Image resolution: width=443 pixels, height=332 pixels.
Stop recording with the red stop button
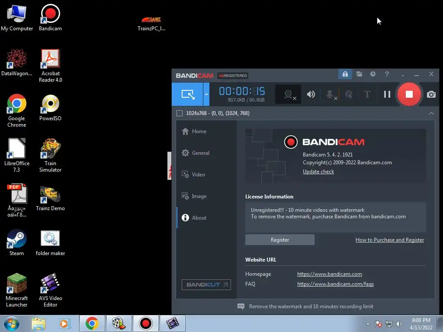click(x=409, y=94)
